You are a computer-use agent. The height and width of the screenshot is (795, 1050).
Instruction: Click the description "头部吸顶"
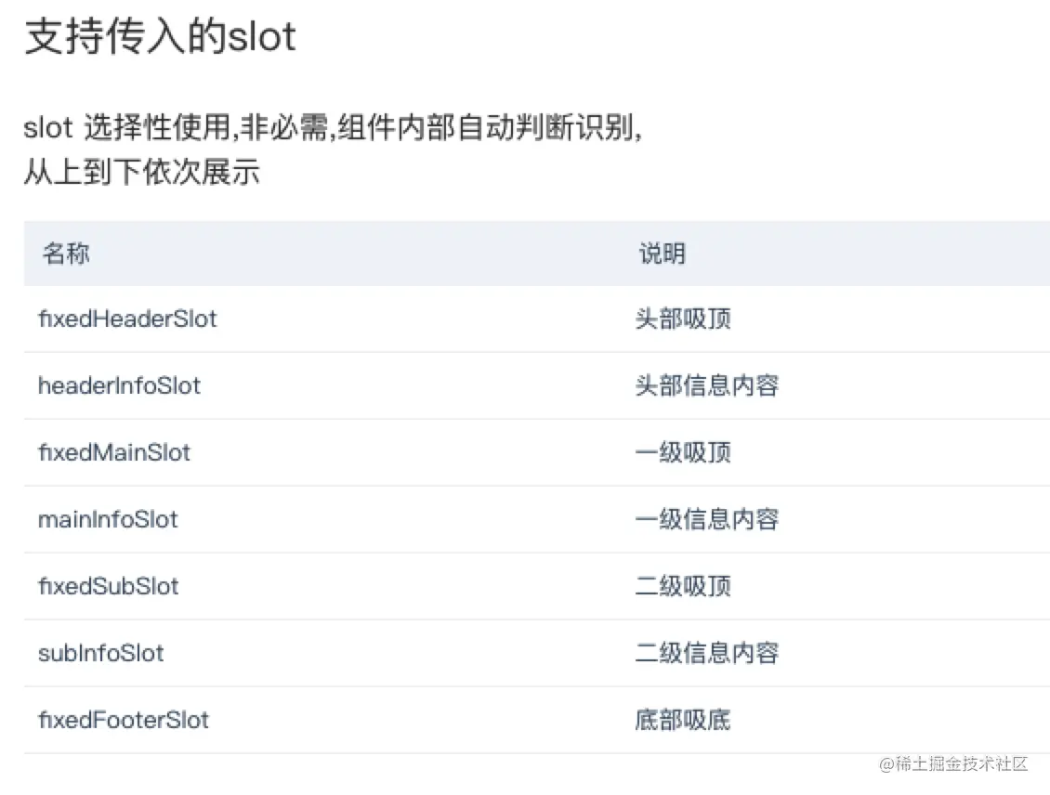pyautogui.click(x=683, y=319)
